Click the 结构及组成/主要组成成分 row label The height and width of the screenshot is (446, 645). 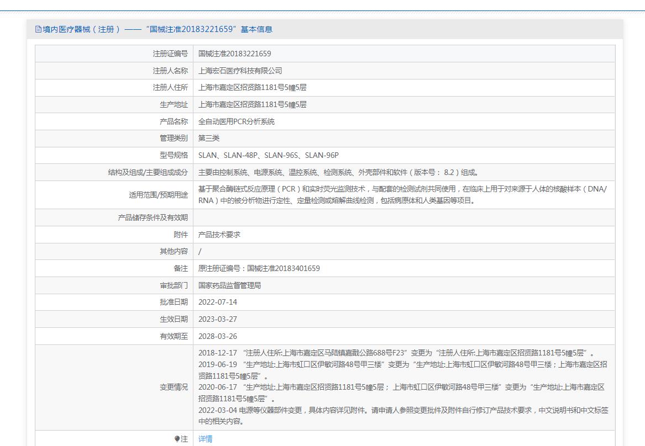coord(148,172)
